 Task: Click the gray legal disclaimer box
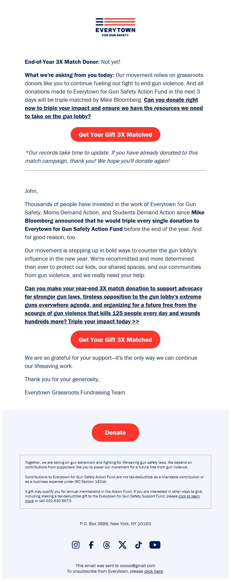115,479
